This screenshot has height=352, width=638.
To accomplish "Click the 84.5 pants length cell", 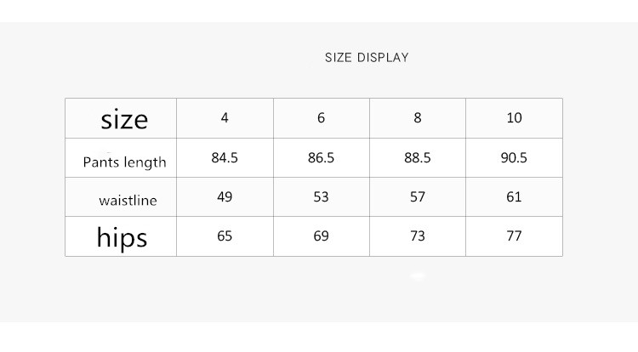I will pos(225,158).
